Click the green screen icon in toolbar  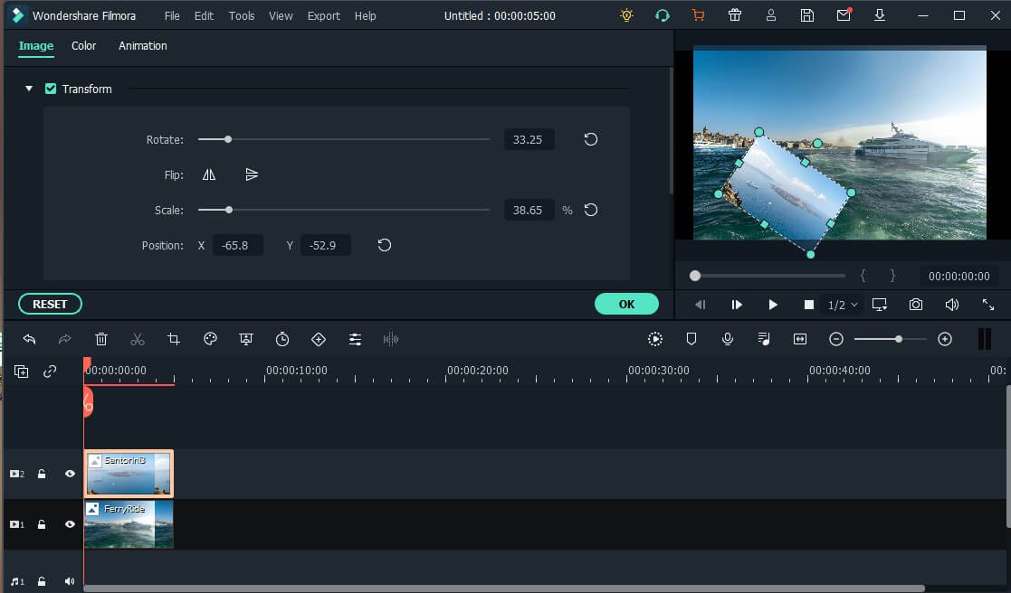click(x=246, y=339)
